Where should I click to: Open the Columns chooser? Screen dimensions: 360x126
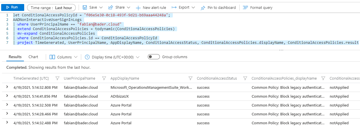tap(63, 57)
